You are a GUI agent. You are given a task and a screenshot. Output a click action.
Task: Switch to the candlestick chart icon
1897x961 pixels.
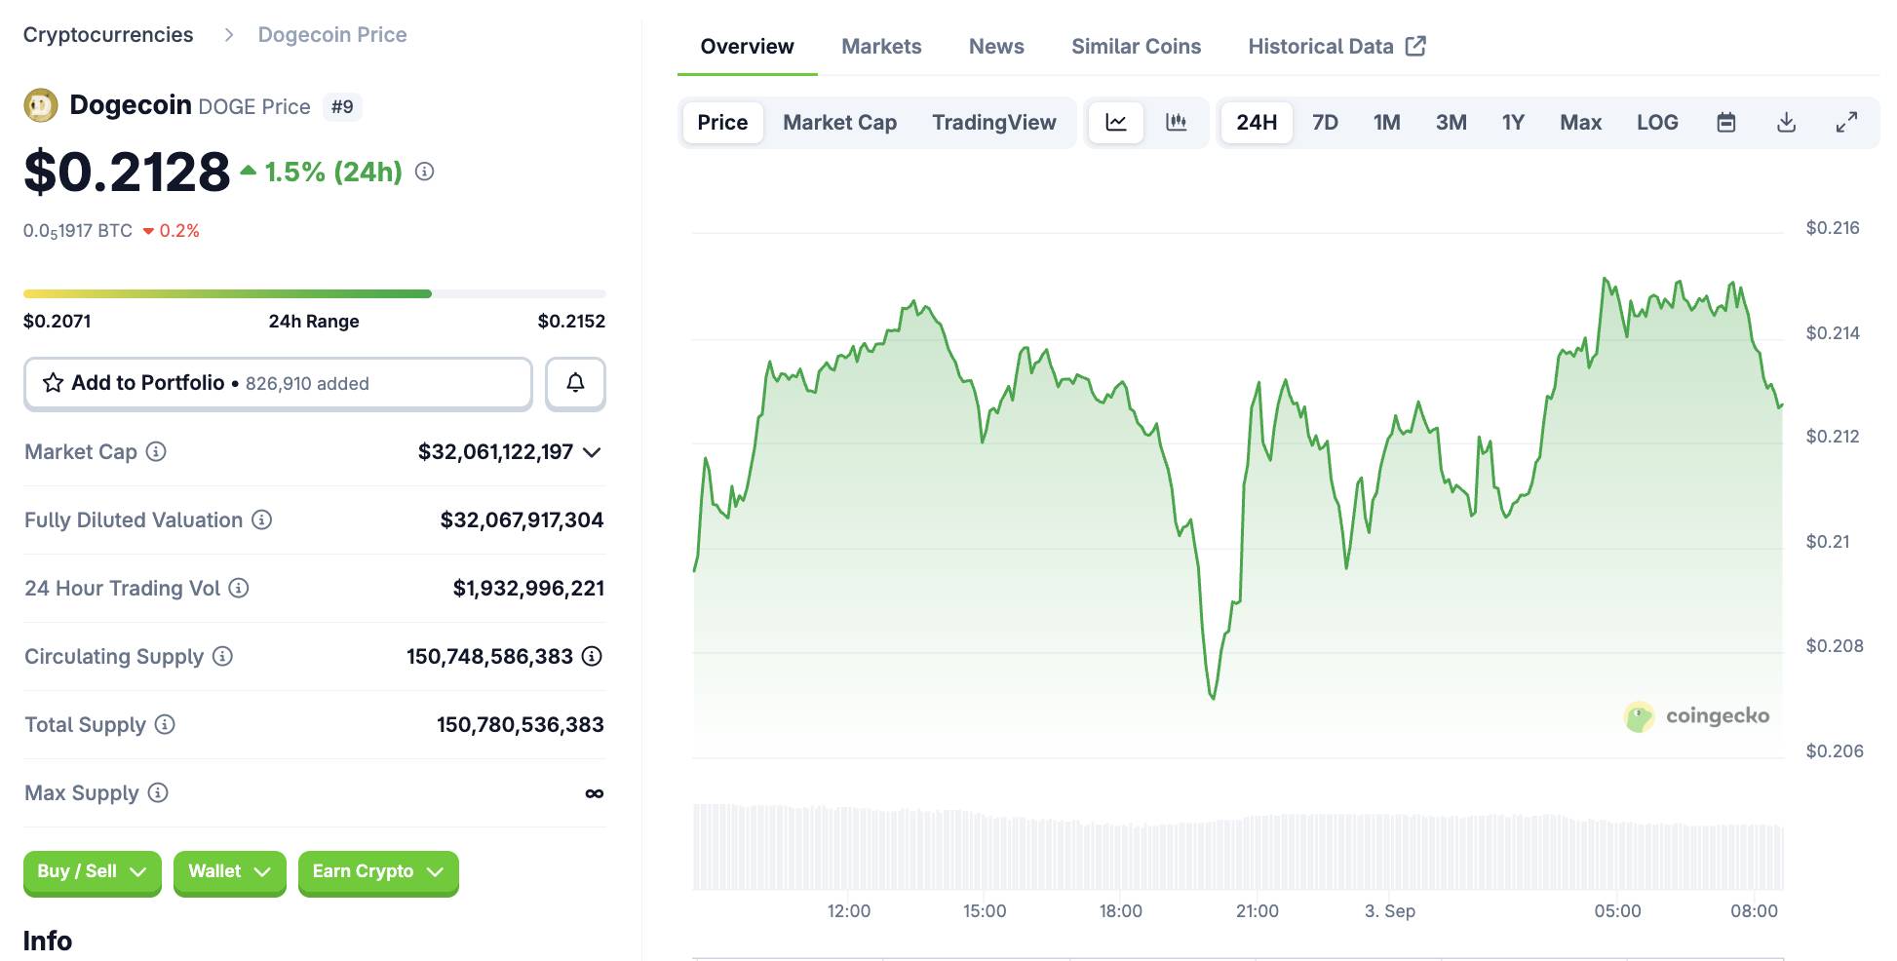pos(1177,122)
